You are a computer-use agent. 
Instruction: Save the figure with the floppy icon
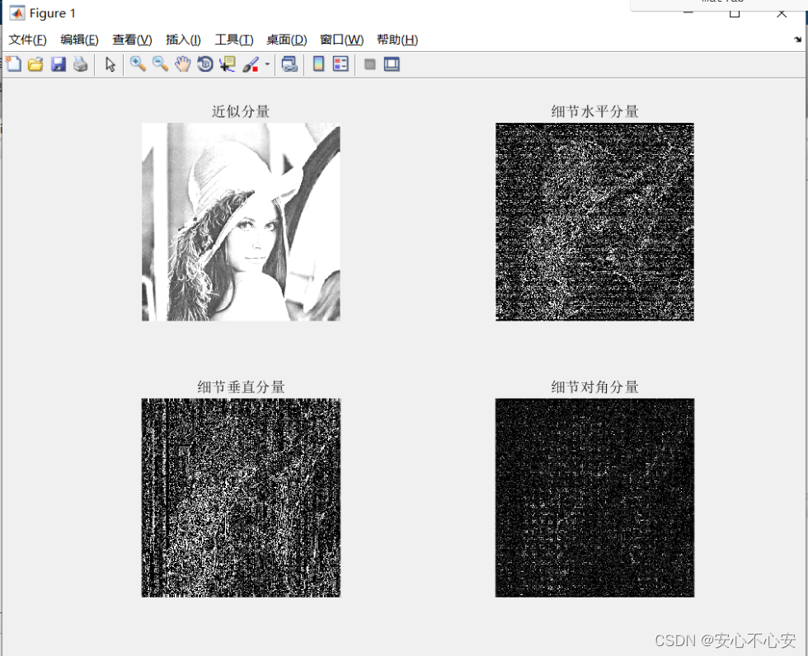coord(59,64)
